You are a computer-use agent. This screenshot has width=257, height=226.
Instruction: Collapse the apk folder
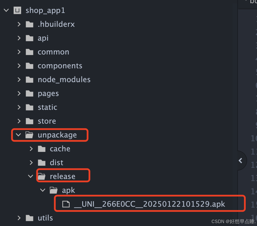tap(43, 190)
